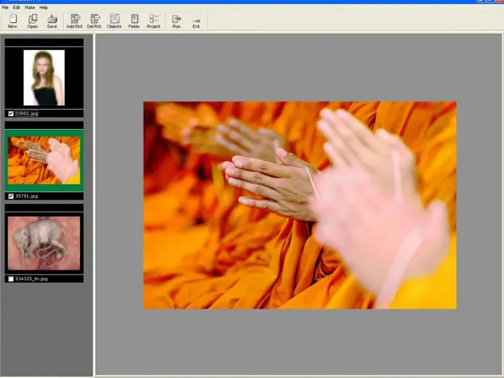Viewport: 504px width, 378px height.
Task: Open the Objects tool
Action: coord(114,21)
